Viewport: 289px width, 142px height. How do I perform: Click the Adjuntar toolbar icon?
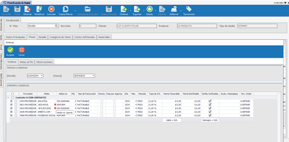[x=162, y=9]
